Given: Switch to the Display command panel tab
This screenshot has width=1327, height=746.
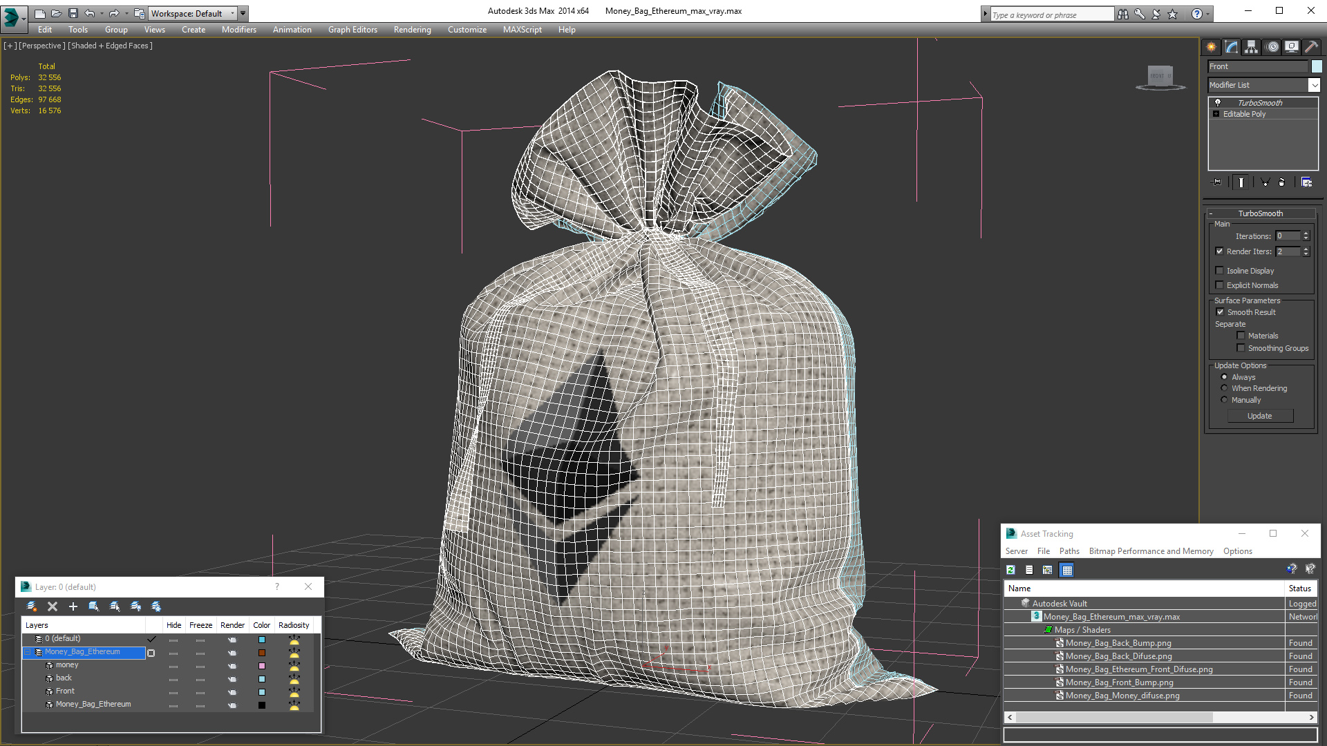Looking at the screenshot, I should [1292, 47].
